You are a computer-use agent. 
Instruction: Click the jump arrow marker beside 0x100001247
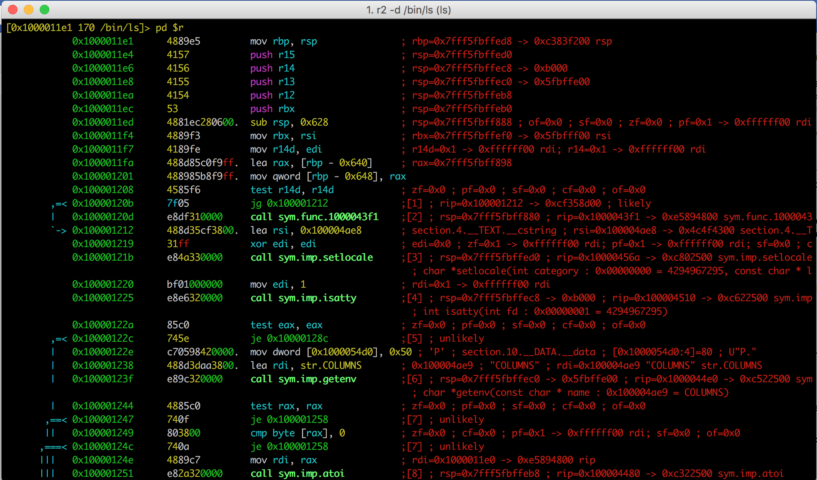[56, 420]
